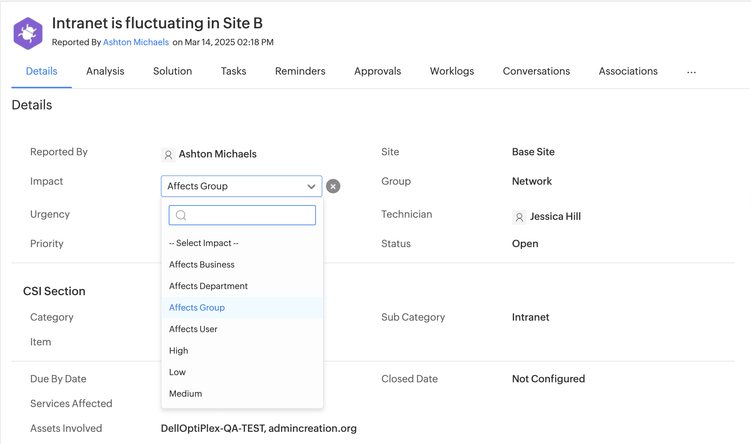The height and width of the screenshot is (444, 751).
Task: Select High impact option
Action: coord(178,350)
